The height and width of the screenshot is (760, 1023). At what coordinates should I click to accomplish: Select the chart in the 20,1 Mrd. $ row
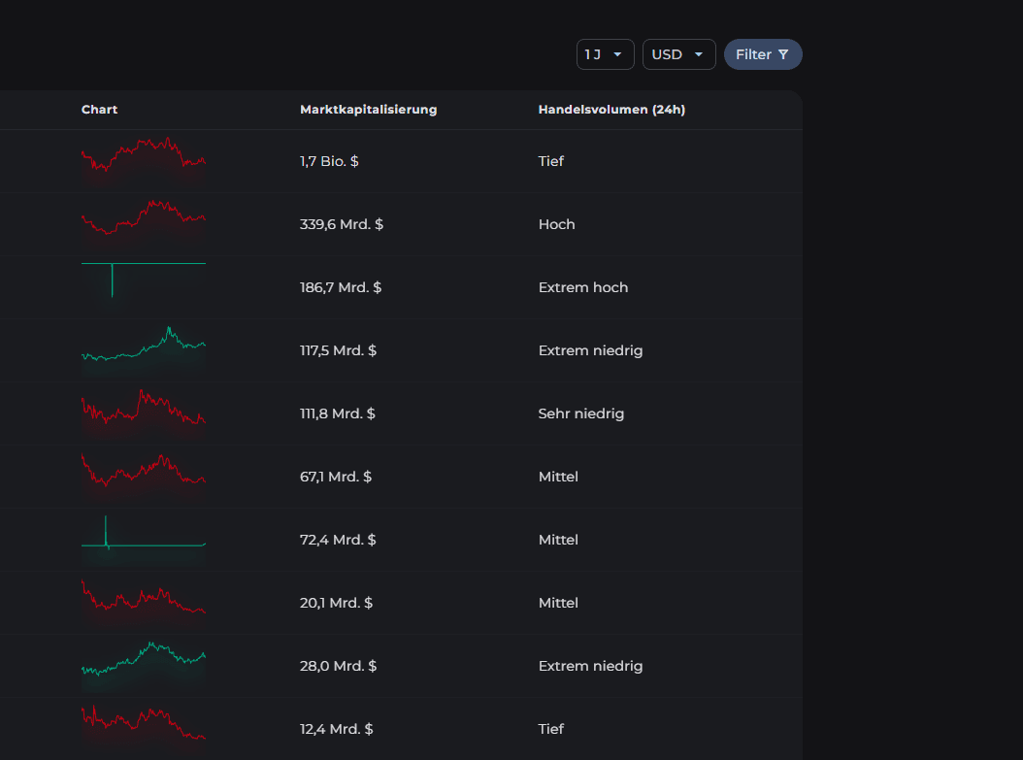pyautogui.click(x=144, y=598)
